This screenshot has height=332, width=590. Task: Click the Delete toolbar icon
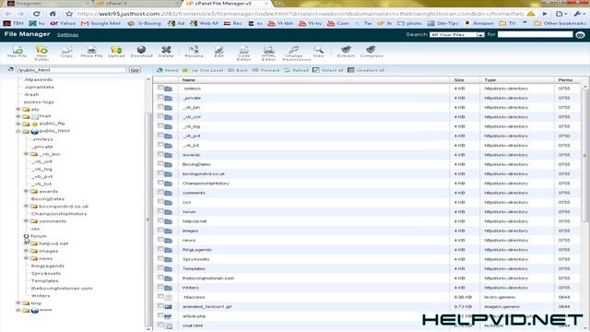(166, 52)
